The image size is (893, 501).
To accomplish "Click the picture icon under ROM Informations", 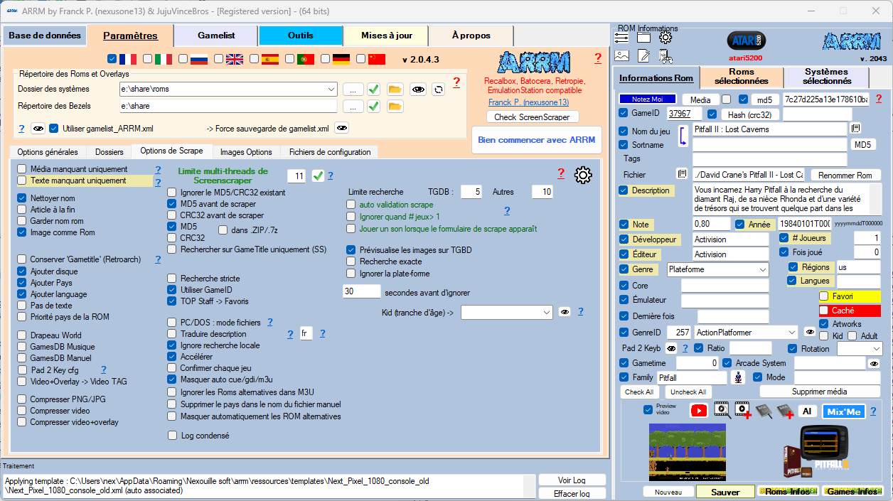I will tap(622, 55).
